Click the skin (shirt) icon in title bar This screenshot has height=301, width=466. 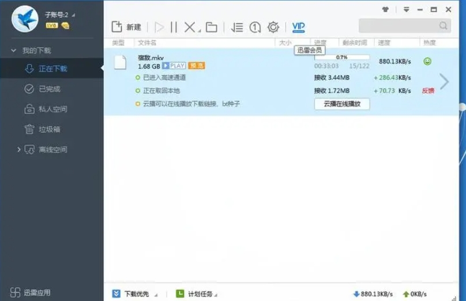pos(385,9)
